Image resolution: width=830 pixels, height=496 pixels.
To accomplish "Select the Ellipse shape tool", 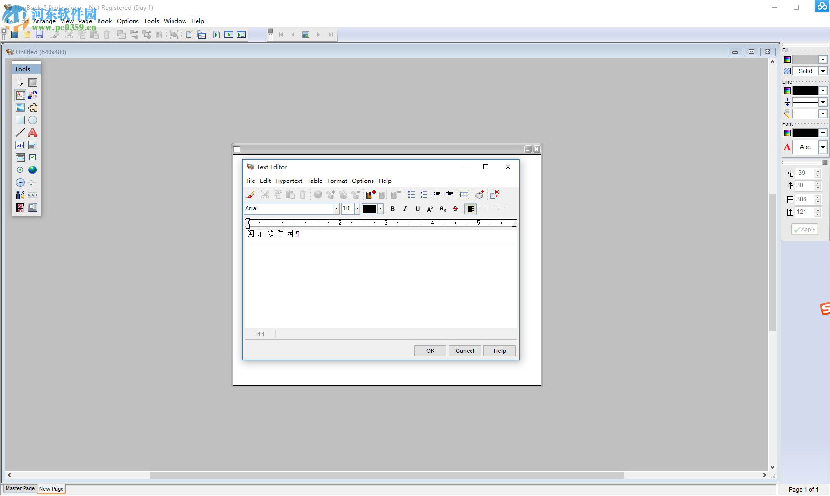I will (33, 120).
